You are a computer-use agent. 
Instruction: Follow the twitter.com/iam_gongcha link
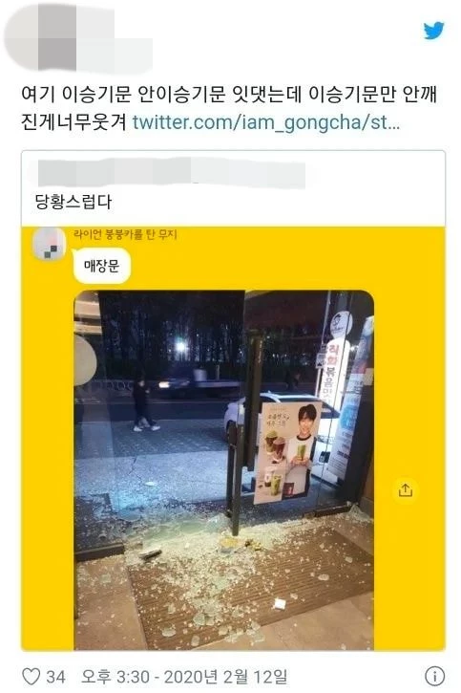pos(266,122)
